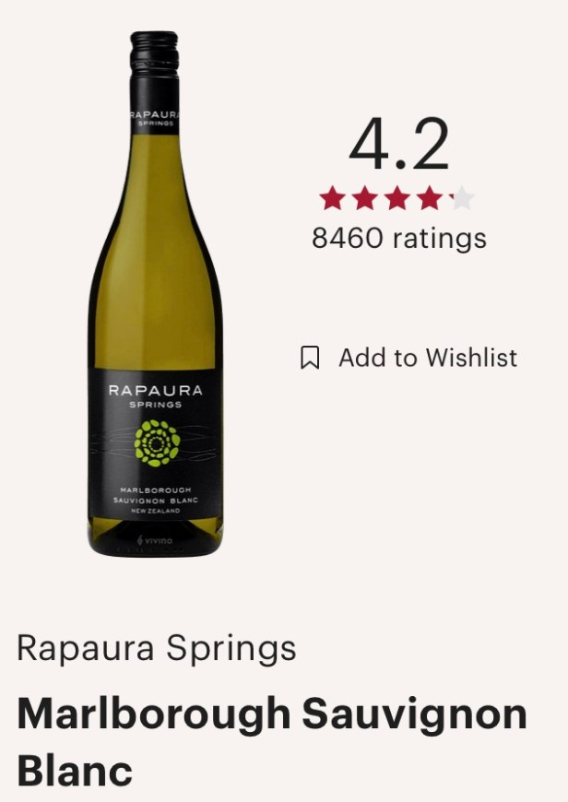Open the Rapaura Springs winery link

coord(157,648)
